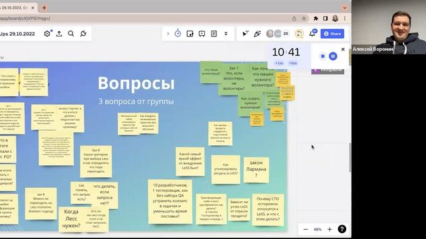The height and width of the screenshot is (239, 426).
Task: Click the blue Share button
Action: pos(332,34)
